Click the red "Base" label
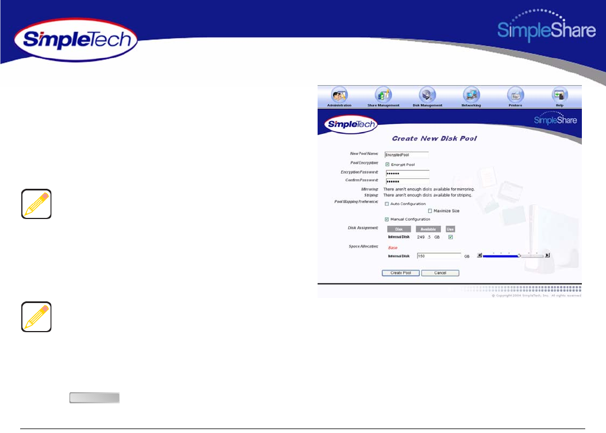606x433 pixels. 393,248
